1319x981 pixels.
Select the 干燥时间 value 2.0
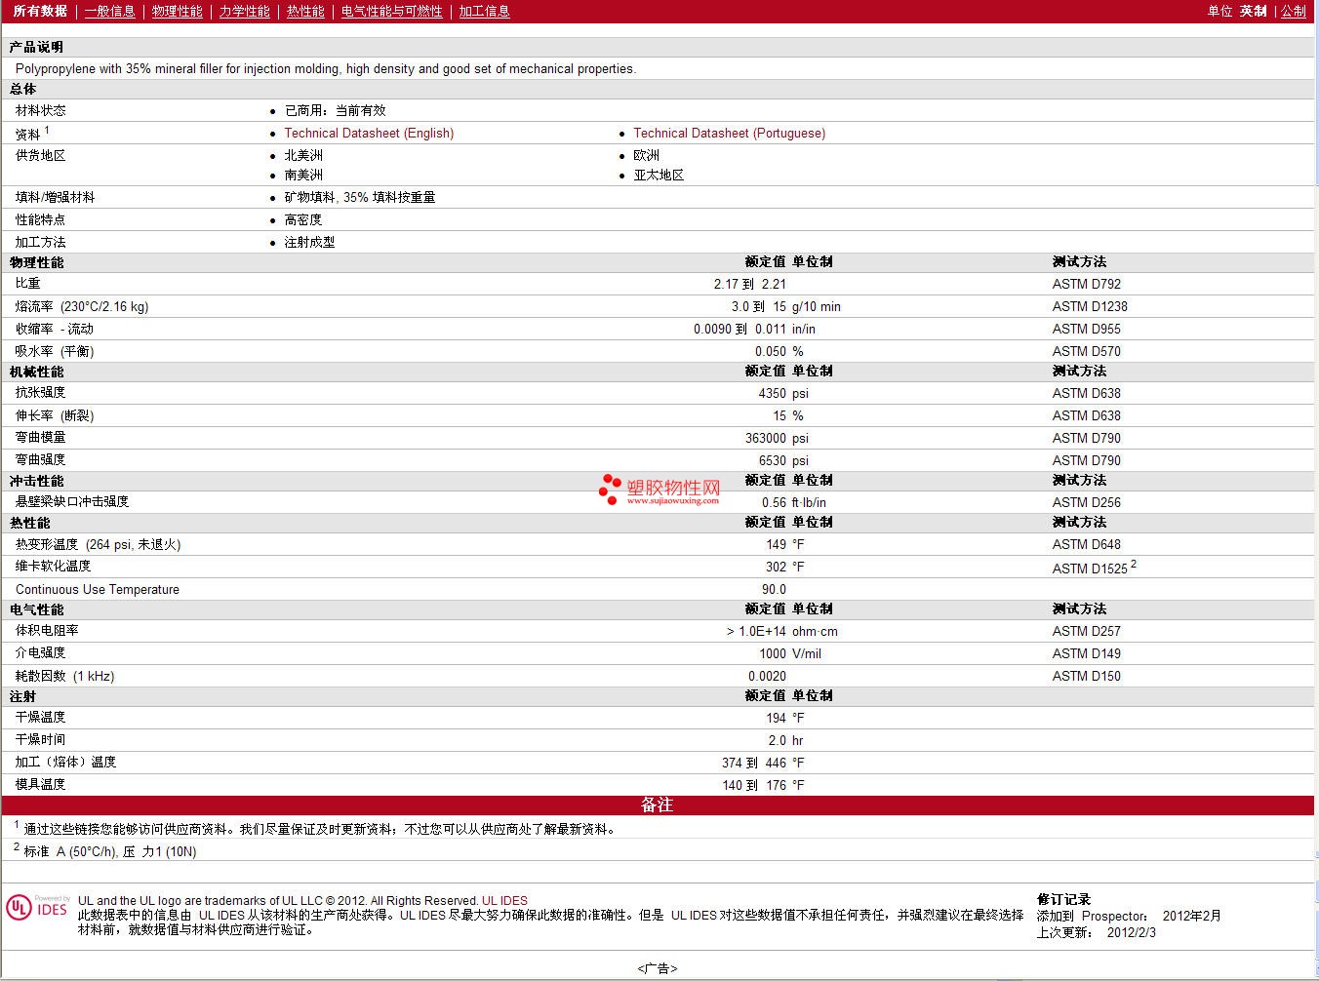tap(777, 740)
